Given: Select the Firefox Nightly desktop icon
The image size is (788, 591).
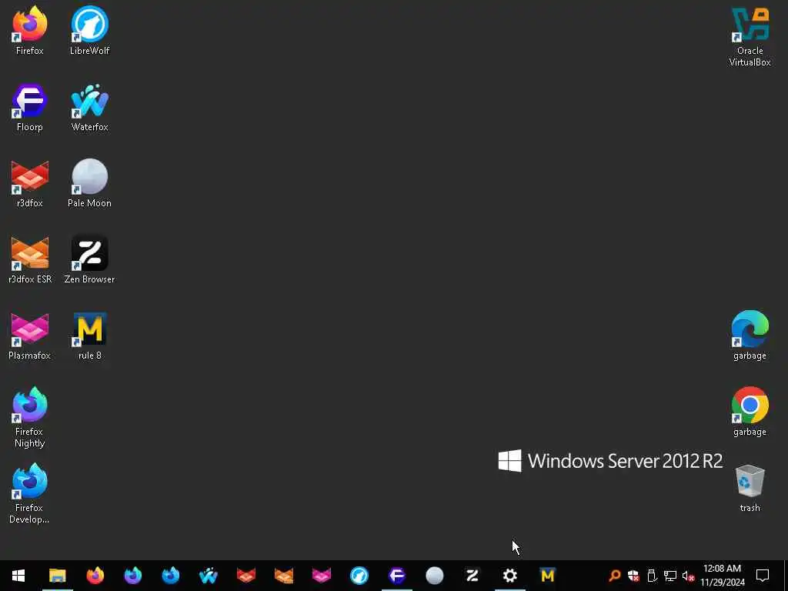Looking at the screenshot, I should point(30,417).
